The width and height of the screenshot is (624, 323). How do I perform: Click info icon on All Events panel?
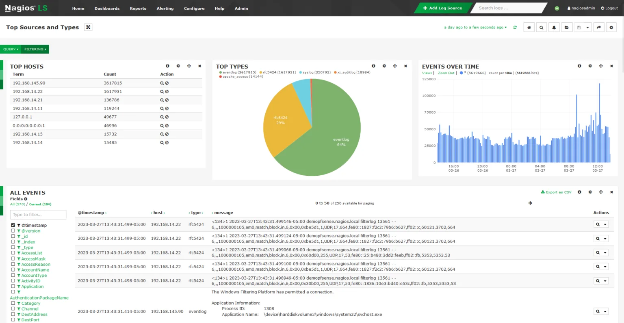[x=579, y=192]
